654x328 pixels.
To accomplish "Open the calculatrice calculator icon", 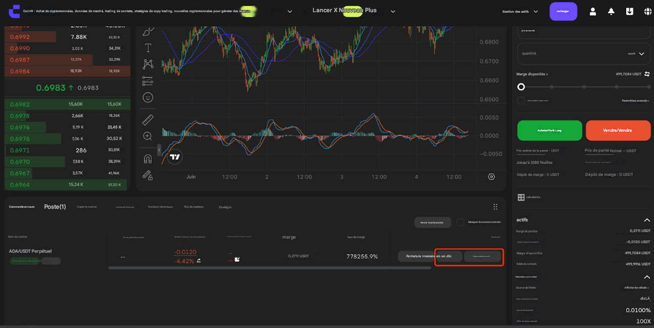I will point(521,197).
